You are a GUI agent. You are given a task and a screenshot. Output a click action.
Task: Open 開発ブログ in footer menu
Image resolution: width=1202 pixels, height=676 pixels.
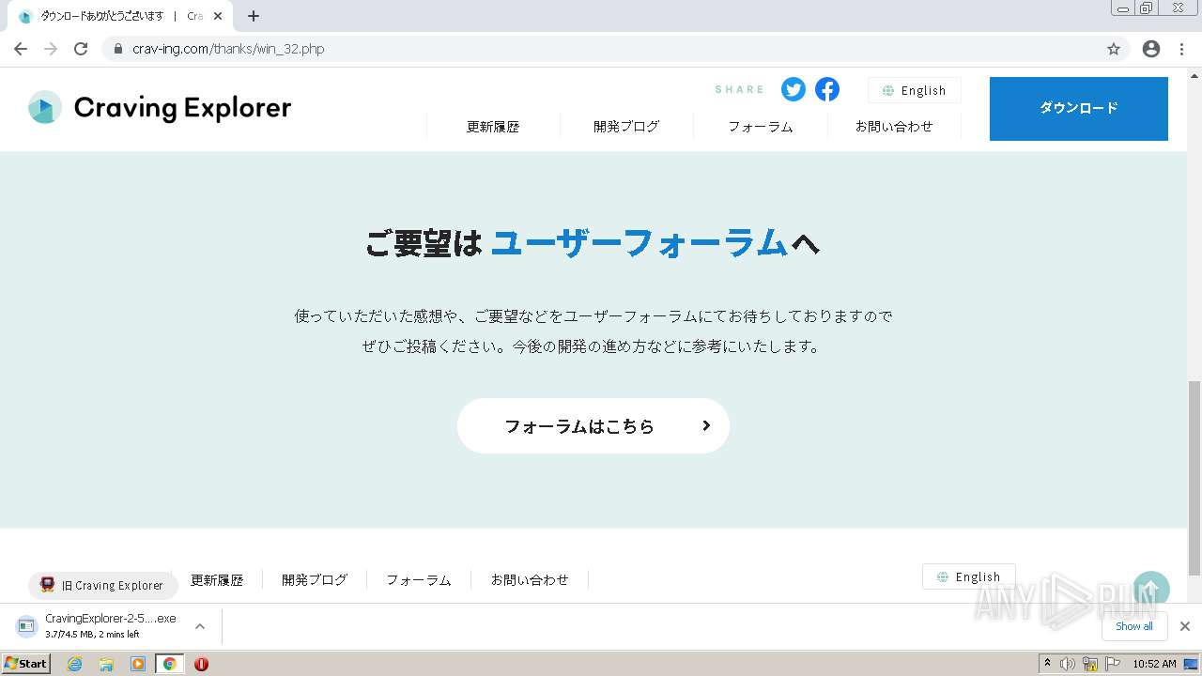pyautogui.click(x=315, y=580)
